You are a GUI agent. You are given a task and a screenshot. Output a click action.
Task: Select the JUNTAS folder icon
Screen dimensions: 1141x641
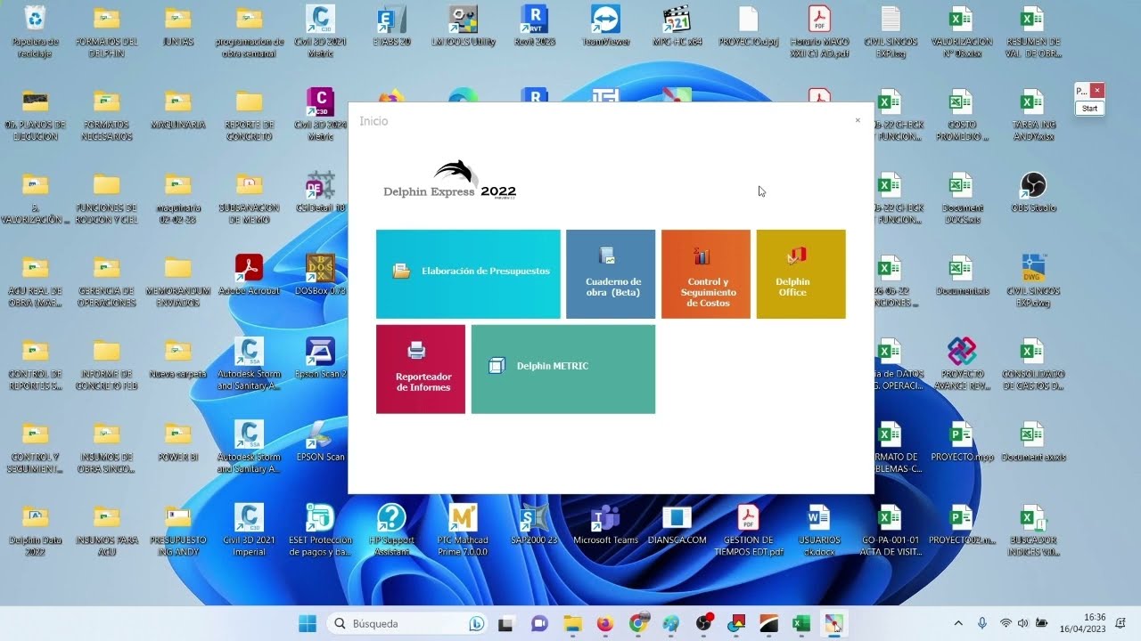point(178,25)
